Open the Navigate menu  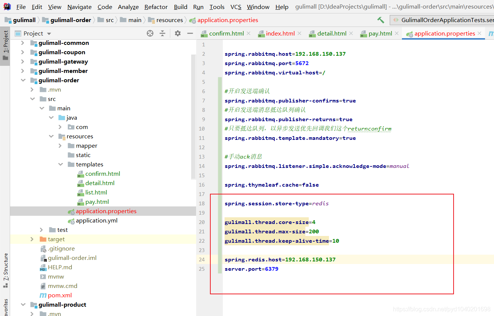point(79,7)
